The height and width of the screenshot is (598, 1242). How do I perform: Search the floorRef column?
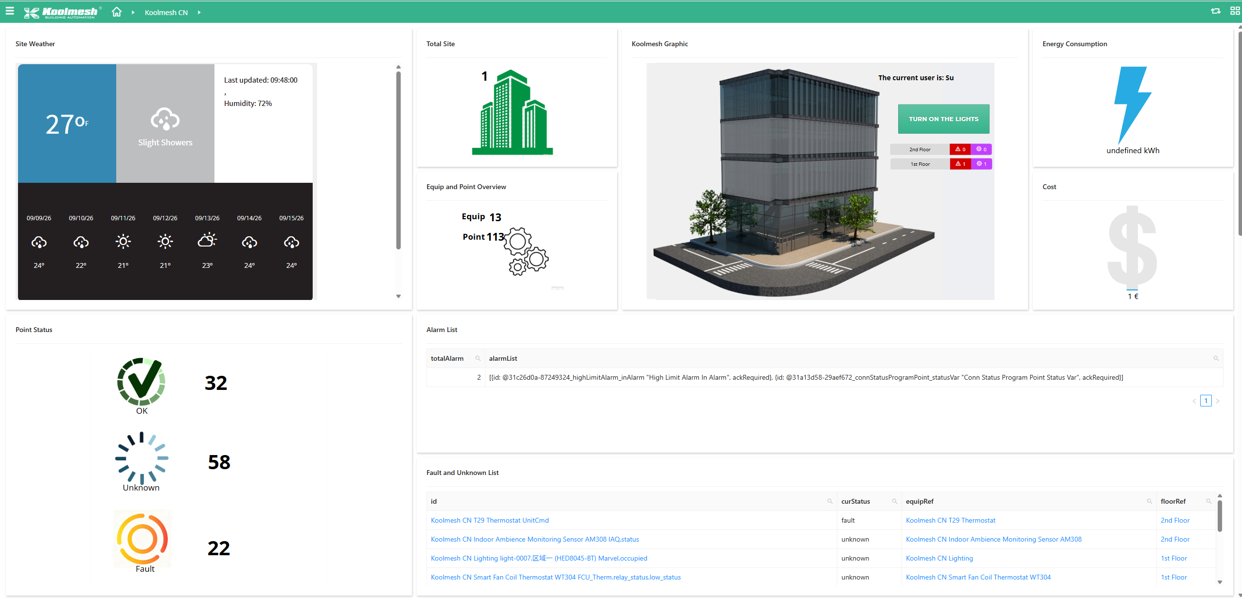(x=1209, y=501)
